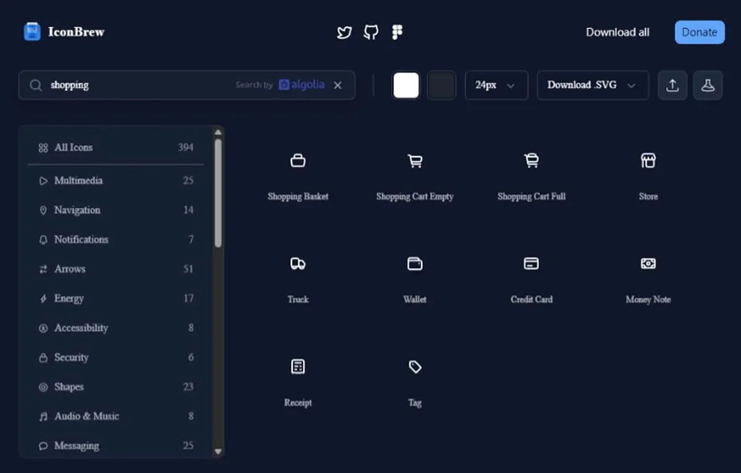Select the Shapes category
Image resolution: width=741 pixels, height=473 pixels.
(x=115, y=387)
